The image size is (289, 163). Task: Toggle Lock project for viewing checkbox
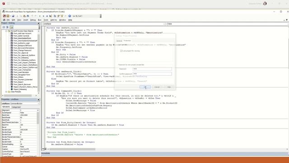coord(121,51)
